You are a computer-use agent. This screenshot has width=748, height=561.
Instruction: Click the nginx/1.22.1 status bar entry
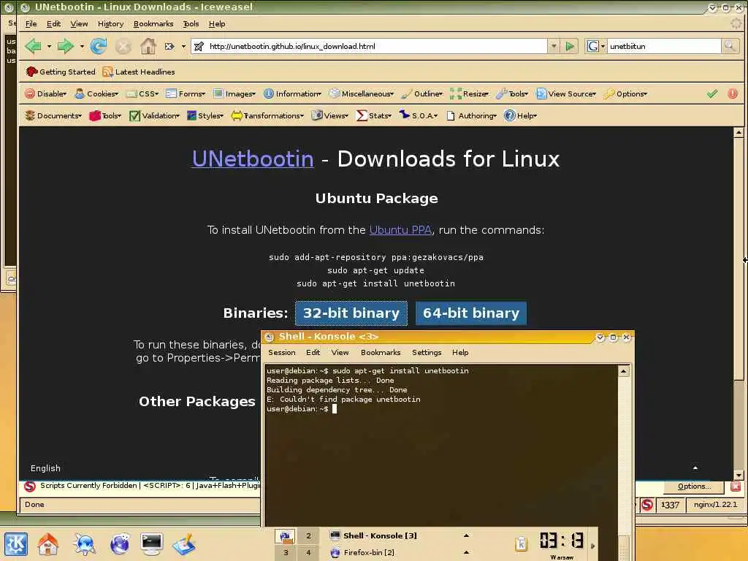tap(715, 505)
